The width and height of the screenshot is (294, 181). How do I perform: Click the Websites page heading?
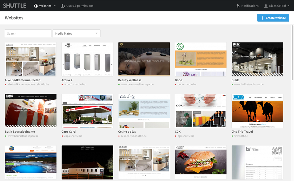coord(14,18)
